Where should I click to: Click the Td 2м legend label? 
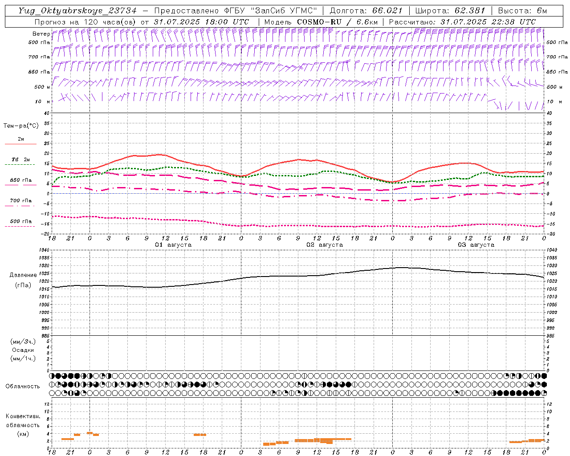pyautogui.click(x=20, y=159)
